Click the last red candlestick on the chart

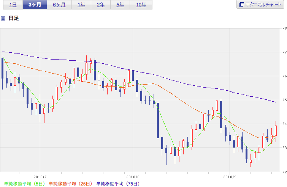click(276, 131)
